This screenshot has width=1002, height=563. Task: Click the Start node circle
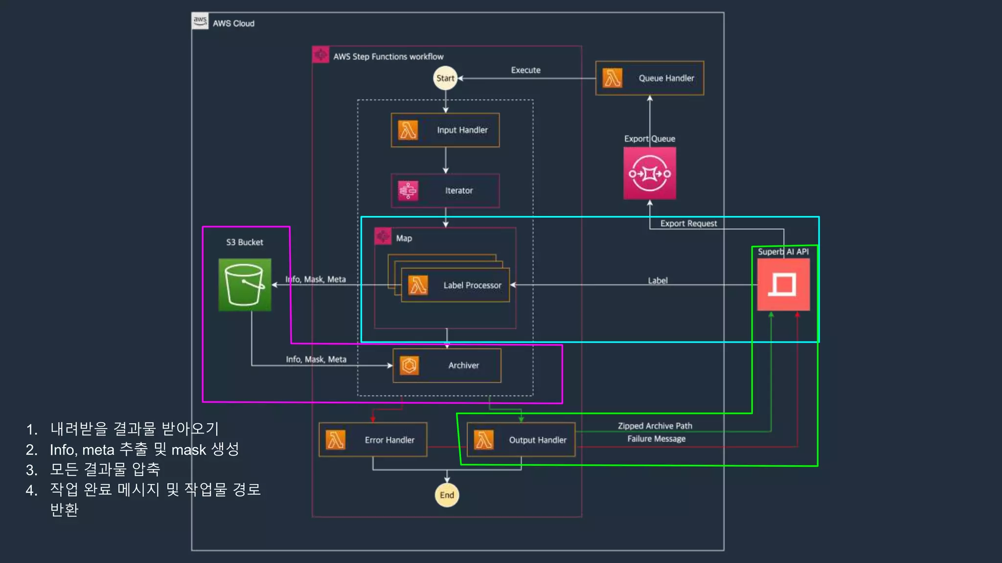coord(445,78)
